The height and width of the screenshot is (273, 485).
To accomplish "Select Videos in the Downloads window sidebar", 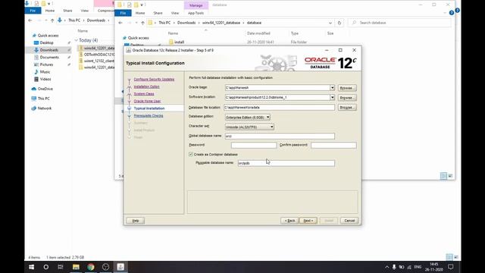I will pos(45,79).
